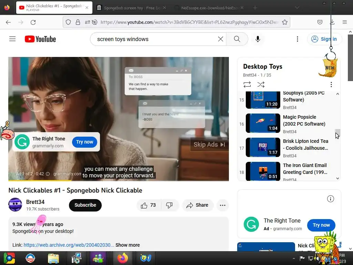Open Firefox downloads panel
353x265 pixels.
[x=332, y=22]
